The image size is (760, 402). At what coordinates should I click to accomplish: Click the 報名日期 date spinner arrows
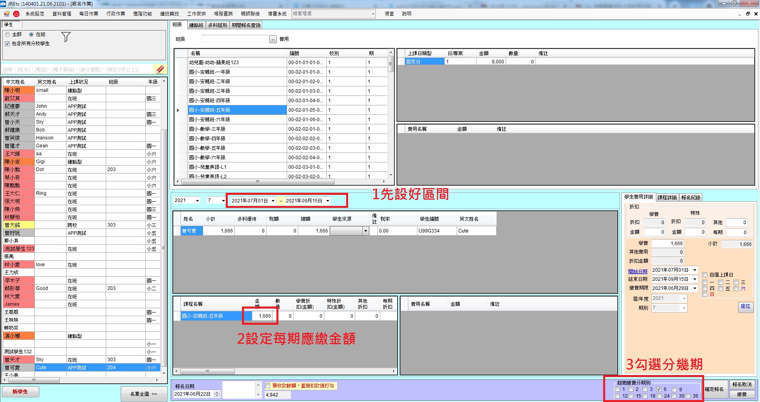coord(217,394)
